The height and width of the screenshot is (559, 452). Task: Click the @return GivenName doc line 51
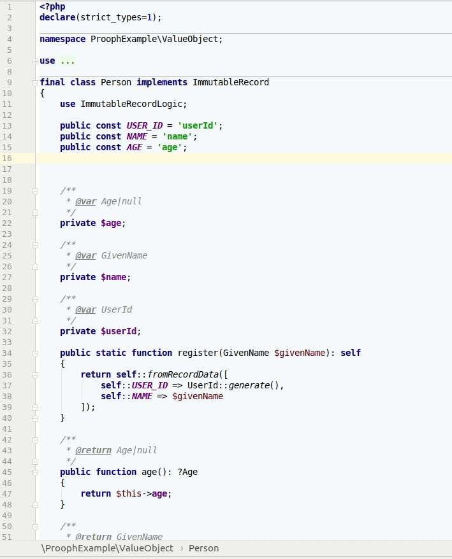click(119, 537)
